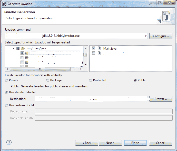Click the file icon below Main.java
The width and height of the screenshot is (177, 151).
99,53
